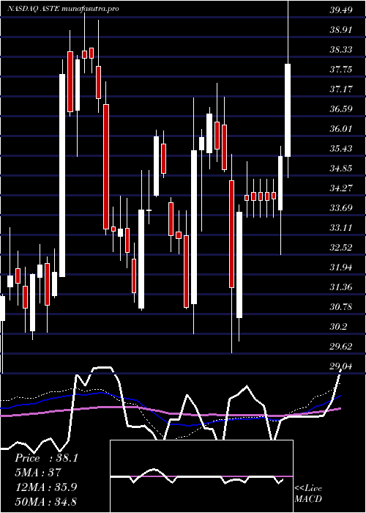This screenshot has height=513, width=366.
Task: Click the 37.17 price axis label
Action: [341, 89]
